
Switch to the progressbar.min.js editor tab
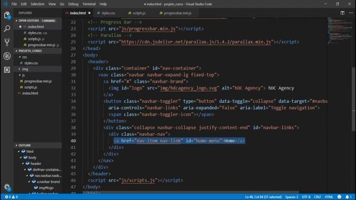[x=177, y=13]
